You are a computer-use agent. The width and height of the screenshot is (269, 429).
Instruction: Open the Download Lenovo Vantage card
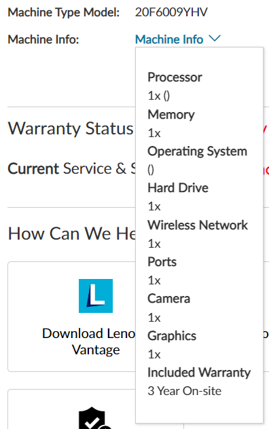pyautogui.click(x=72, y=316)
